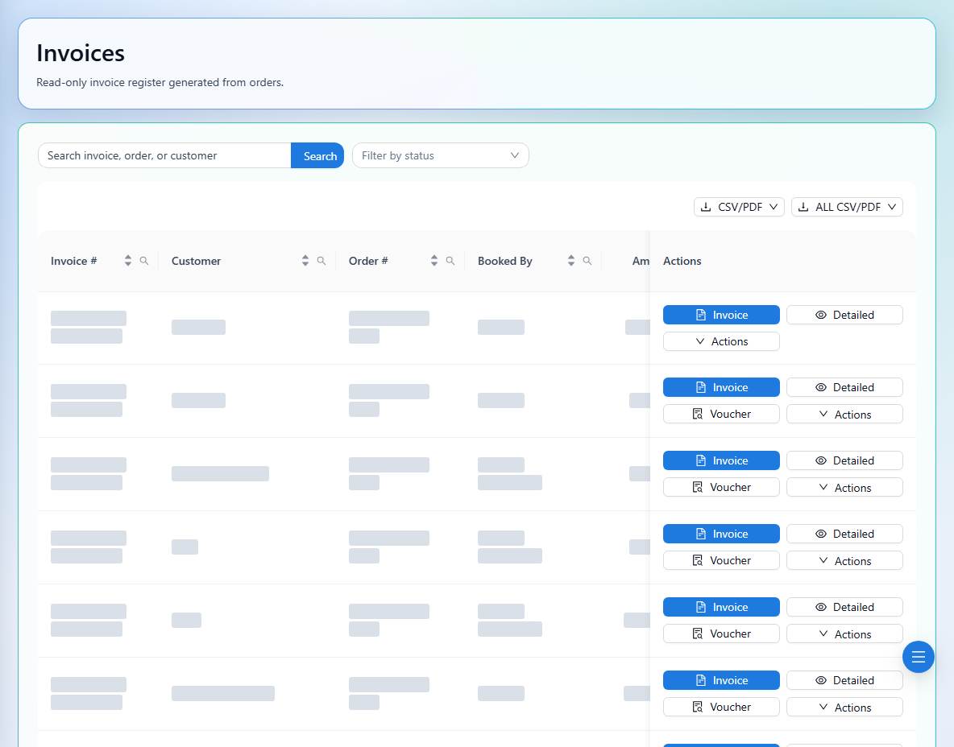The height and width of the screenshot is (747, 954).
Task: Click Invoice button in third row
Action: [721, 460]
